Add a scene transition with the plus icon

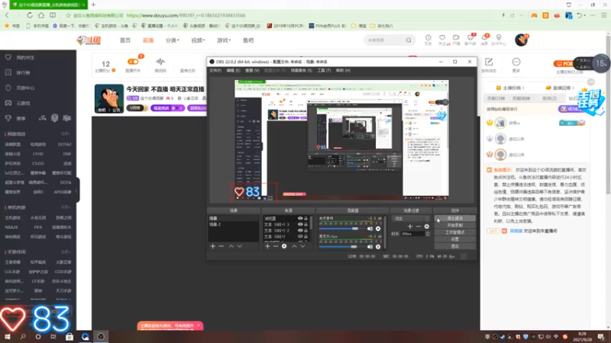pyautogui.click(x=410, y=226)
